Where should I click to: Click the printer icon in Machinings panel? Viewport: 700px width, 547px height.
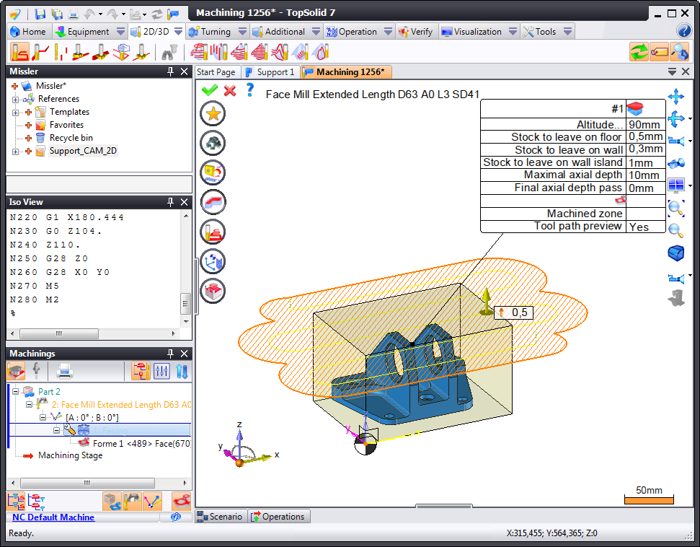65,372
